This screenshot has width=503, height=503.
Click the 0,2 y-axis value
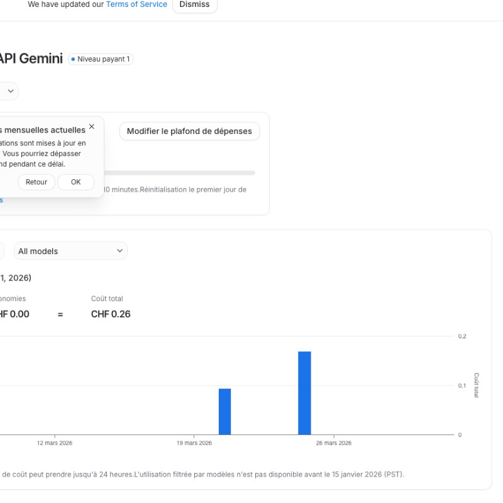pyautogui.click(x=462, y=336)
